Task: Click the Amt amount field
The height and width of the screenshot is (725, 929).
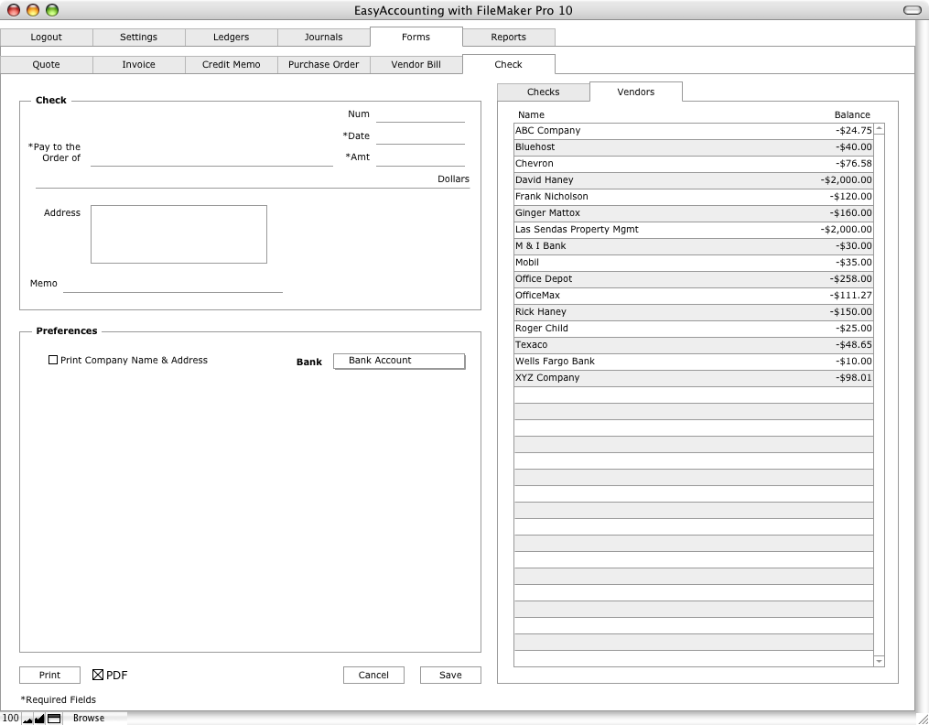Action: pos(421,157)
